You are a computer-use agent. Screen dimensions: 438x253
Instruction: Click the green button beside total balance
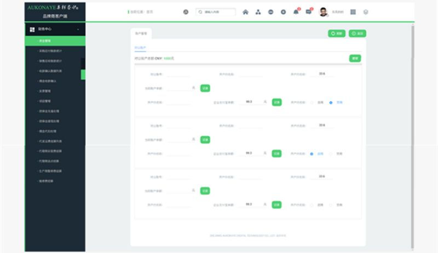click(355, 58)
